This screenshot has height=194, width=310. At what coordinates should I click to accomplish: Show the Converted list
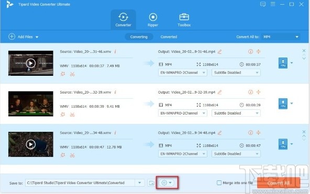click(169, 37)
